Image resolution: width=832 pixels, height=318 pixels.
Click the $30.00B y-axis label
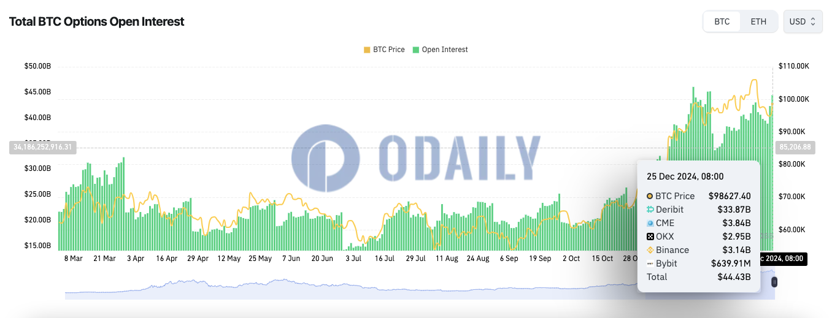[x=37, y=168]
